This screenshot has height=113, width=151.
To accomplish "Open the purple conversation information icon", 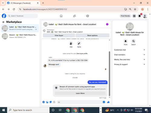I will pyautogui.click(x=107, y=24).
